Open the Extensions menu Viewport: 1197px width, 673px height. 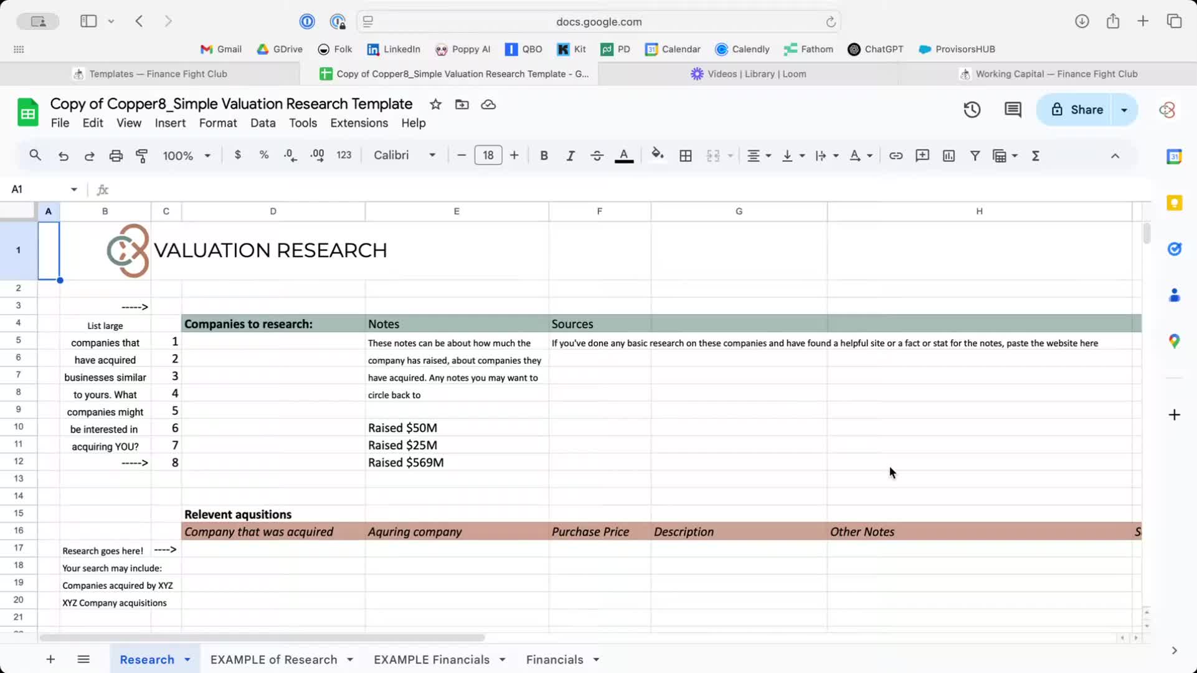tap(359, 123)
